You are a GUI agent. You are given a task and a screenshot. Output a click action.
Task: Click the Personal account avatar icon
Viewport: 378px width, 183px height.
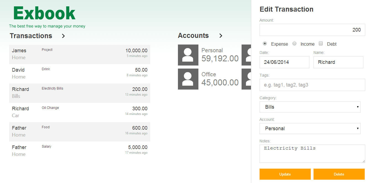point(188,55)
